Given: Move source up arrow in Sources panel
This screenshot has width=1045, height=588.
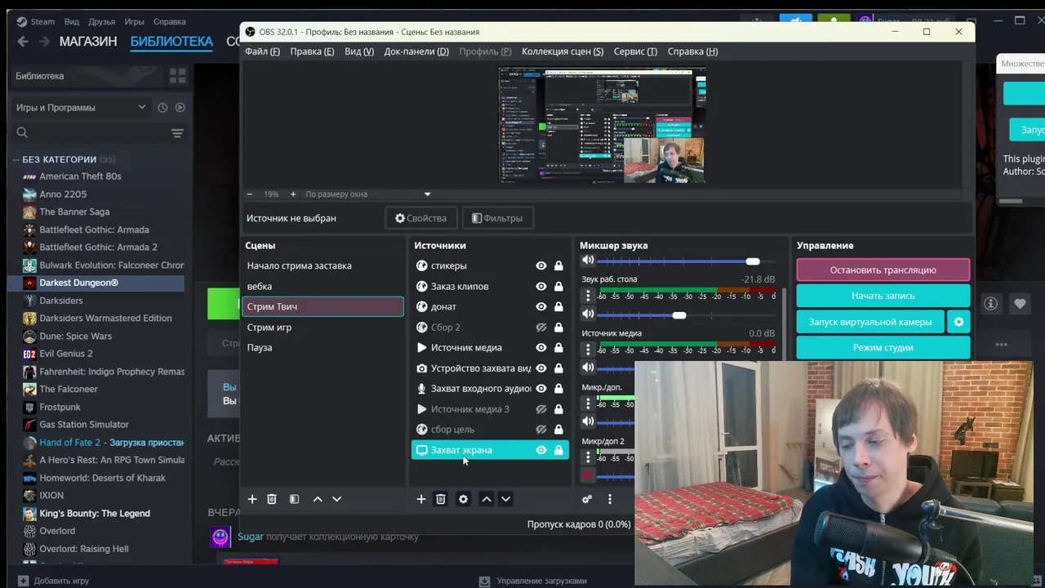Looking at the screenshot, I should (x=487, y=499).
